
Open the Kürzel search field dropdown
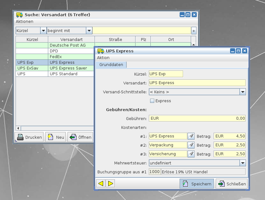43,31
